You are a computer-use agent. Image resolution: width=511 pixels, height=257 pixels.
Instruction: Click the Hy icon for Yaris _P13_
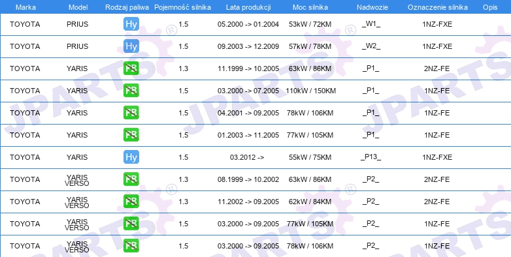coord(131,157)
